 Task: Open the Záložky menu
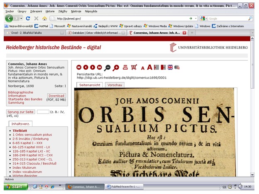pos(63,11)
